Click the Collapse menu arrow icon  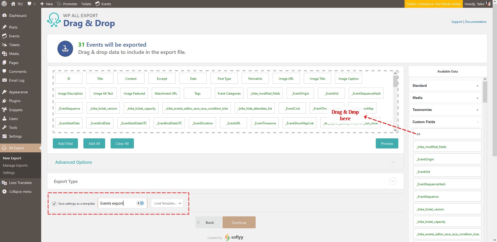pos(4,191)
